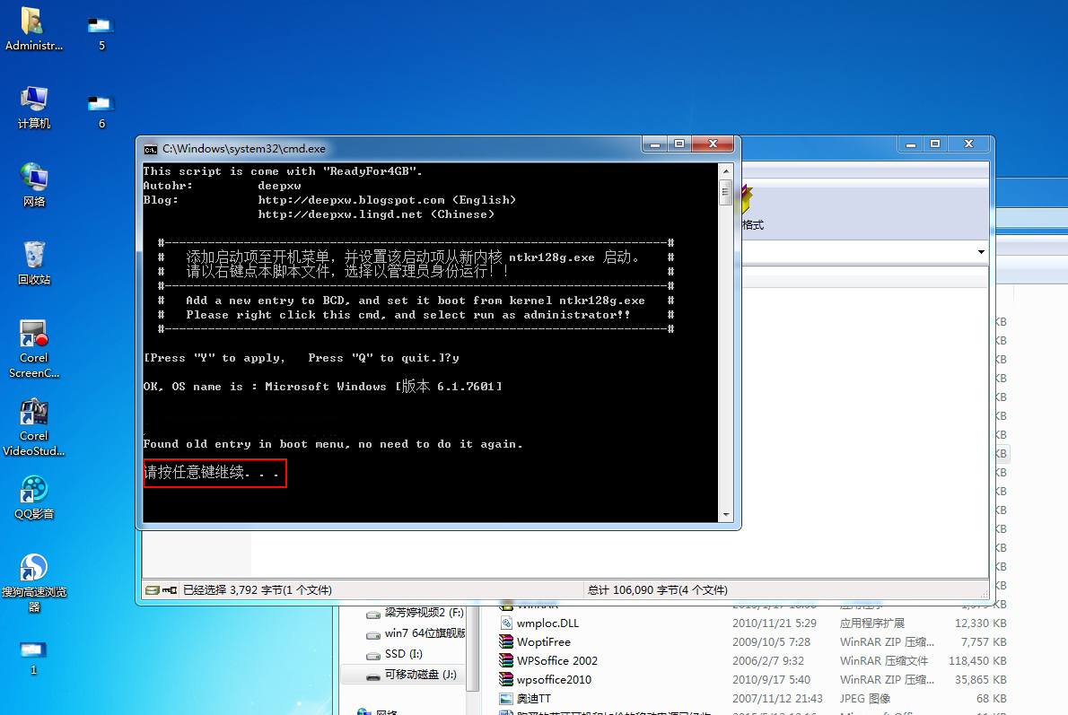The height and width of the screenshot is (715, 1068).
Task: Open the 回收站 recycle bin icon
Action: click(33, 263)
